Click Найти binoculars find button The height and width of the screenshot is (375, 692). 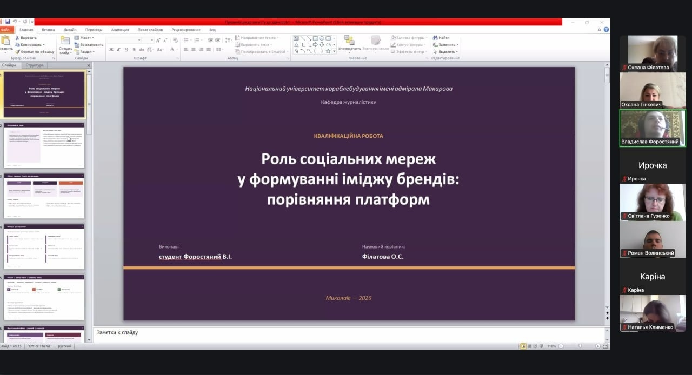441,38
